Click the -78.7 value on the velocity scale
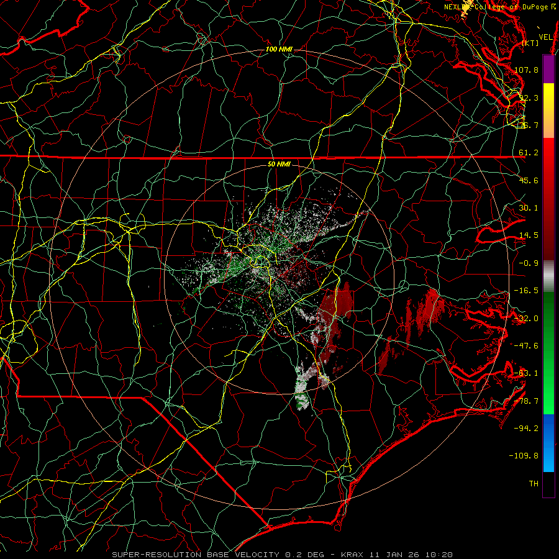559x559 pixels. tap(526, 401)
